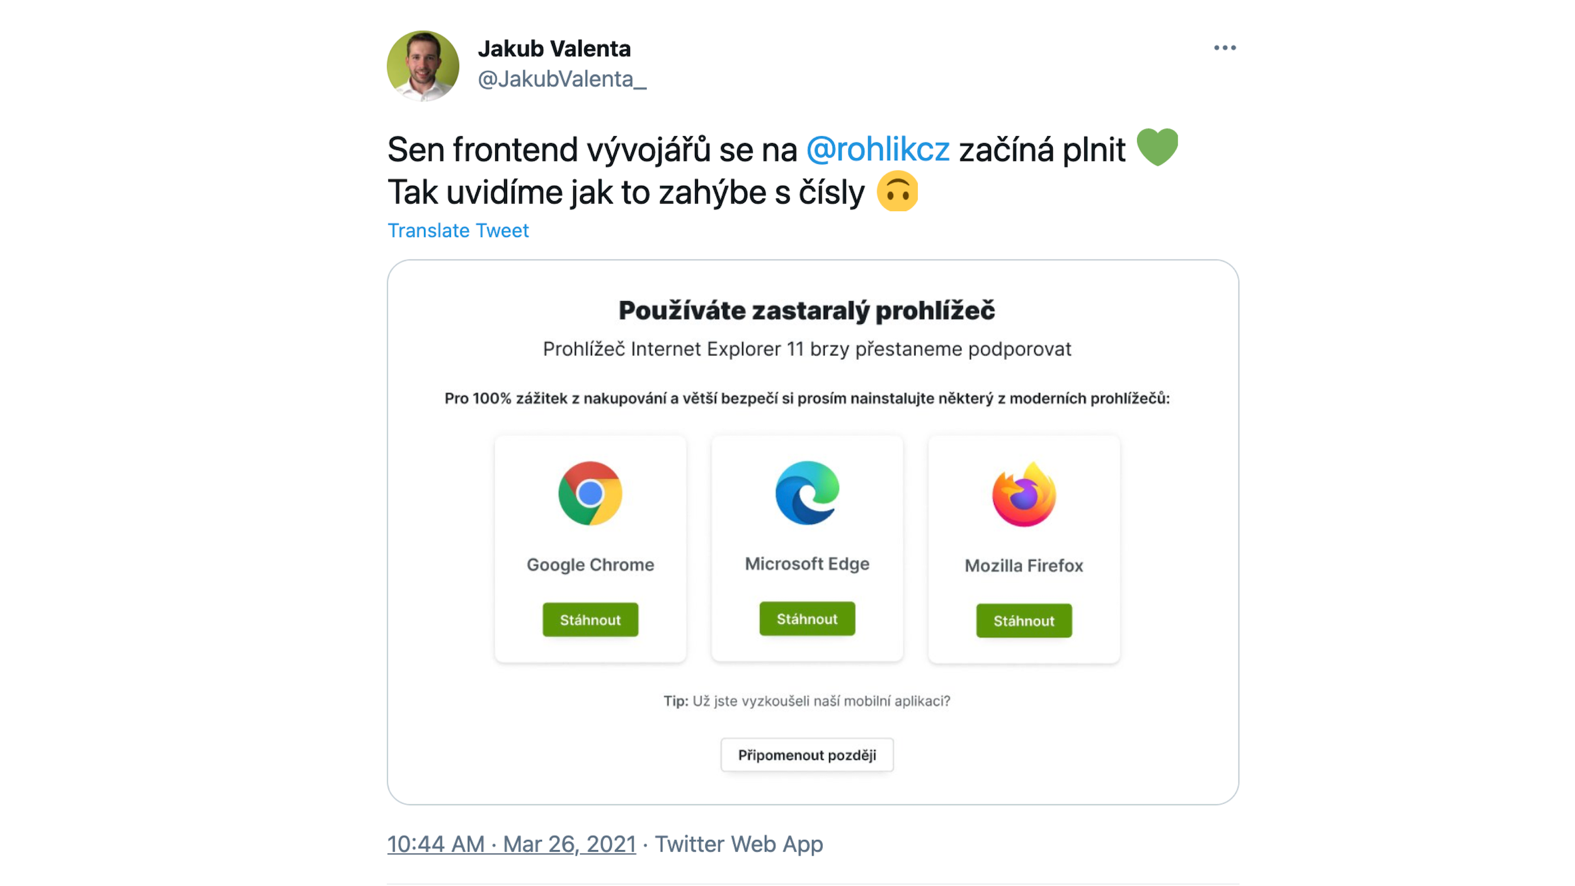Open the tweet's three-dot more menu

coord(1225,48)
